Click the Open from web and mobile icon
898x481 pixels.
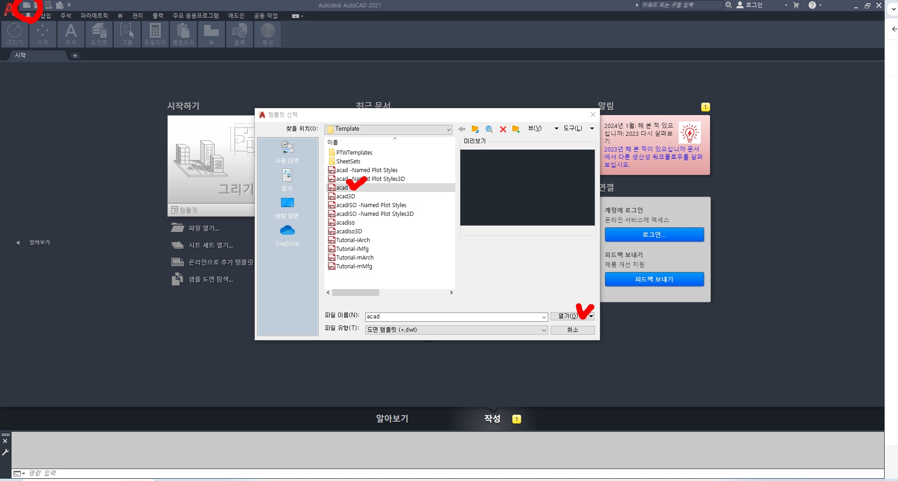(x=48, y=5)
